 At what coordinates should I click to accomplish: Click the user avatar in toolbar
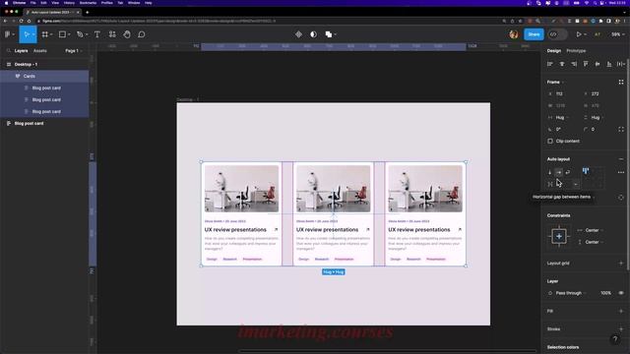pos(514,34)
